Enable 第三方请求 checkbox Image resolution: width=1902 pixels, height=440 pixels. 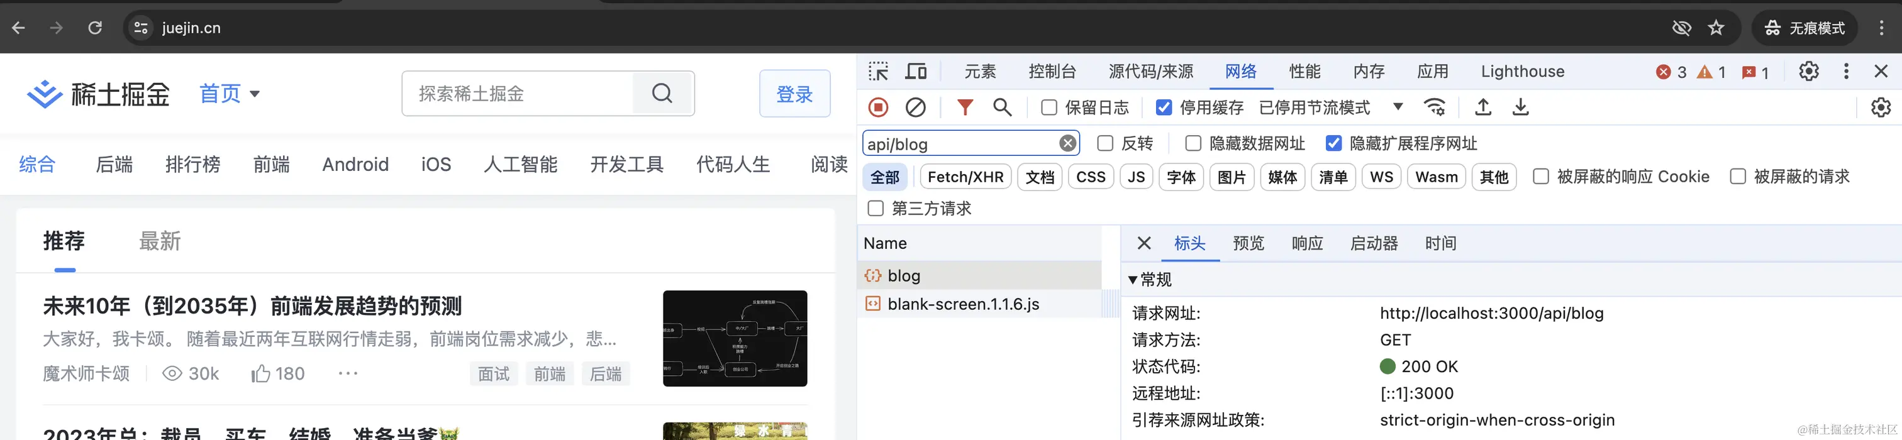pyautogui.click(x=876, y=208)
